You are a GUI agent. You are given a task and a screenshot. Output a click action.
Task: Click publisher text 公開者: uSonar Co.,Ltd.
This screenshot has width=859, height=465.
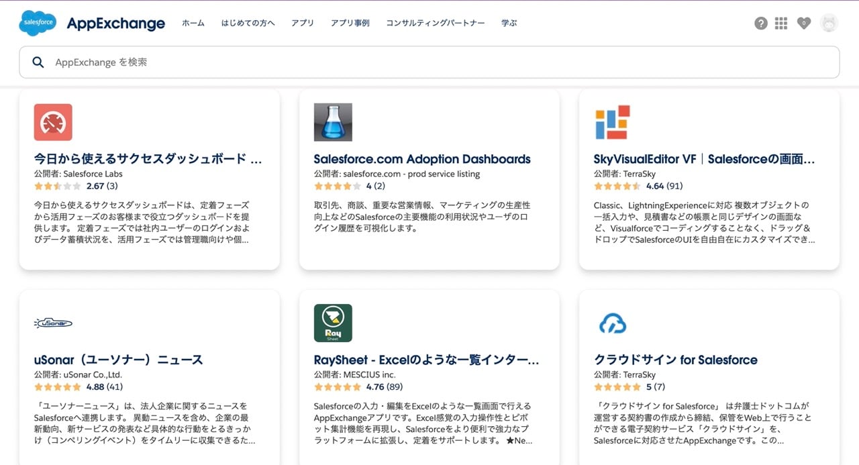(x=78, y=374)
